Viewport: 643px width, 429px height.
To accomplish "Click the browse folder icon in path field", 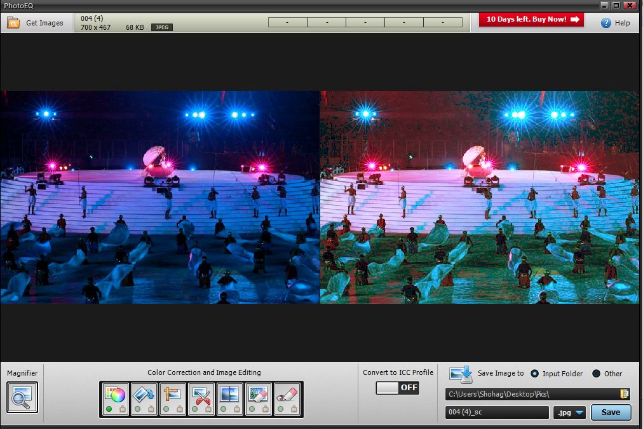I will [x=624, y=394].
